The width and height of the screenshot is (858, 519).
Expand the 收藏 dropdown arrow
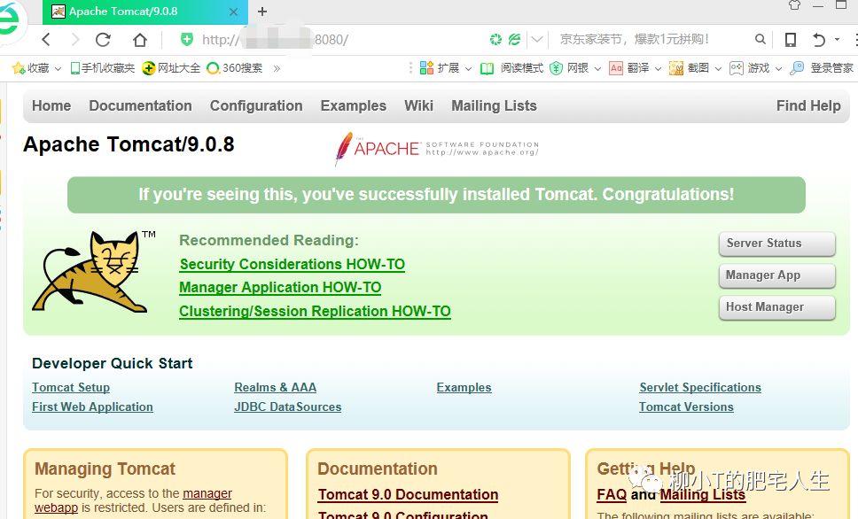pos(58,69)
